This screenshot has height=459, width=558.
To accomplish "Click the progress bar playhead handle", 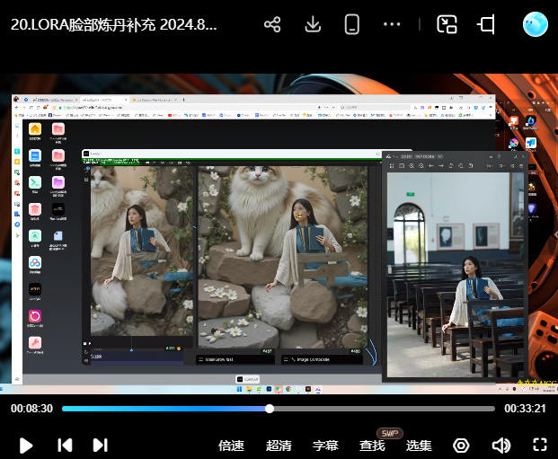I will click(270, 409).
